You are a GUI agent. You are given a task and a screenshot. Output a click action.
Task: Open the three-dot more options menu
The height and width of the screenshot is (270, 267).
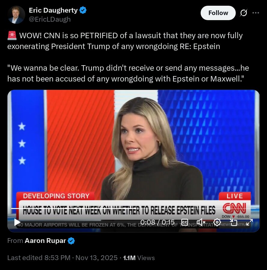tap(256, 13)
